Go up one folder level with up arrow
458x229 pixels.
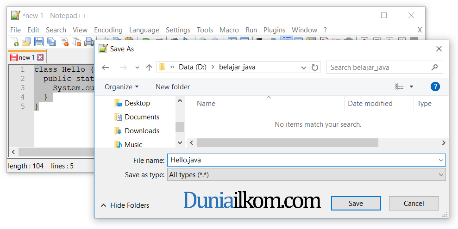click(149, 68)
